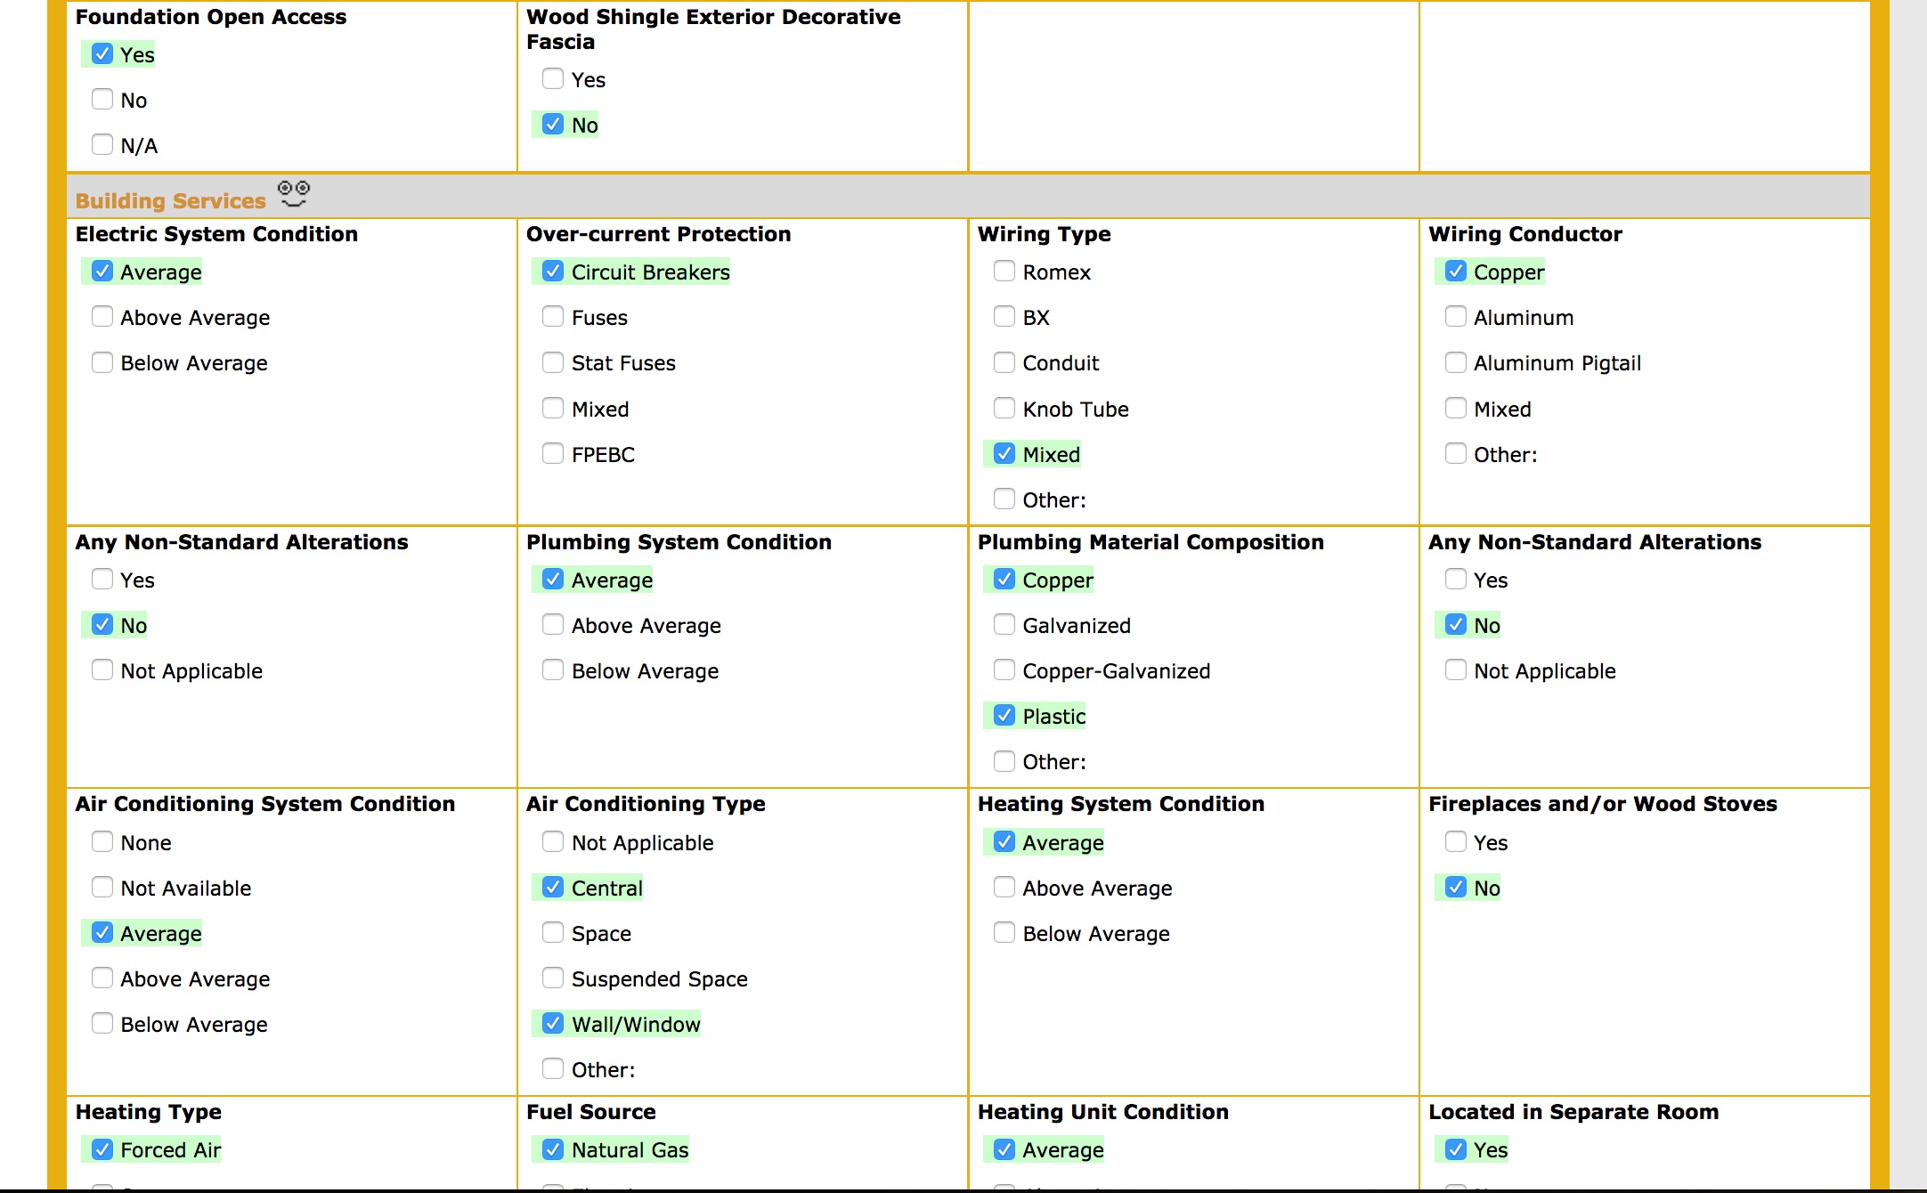Check N/A for Foundation Open Access

[x=102, y=143]
